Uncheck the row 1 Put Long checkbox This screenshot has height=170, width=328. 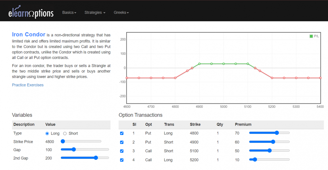coord(122,133)
